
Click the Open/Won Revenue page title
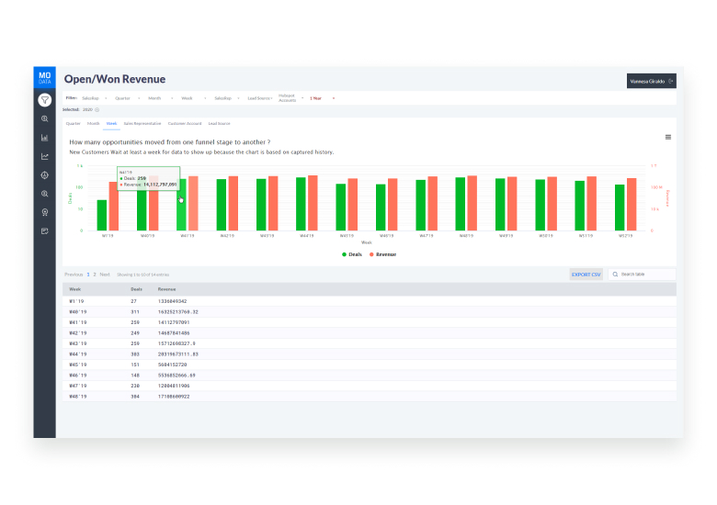115,79
